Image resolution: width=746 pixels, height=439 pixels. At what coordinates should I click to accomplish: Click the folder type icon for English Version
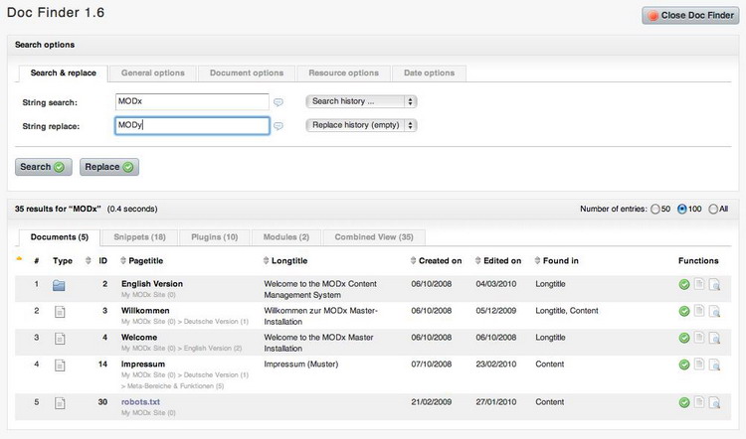point(59,286)
